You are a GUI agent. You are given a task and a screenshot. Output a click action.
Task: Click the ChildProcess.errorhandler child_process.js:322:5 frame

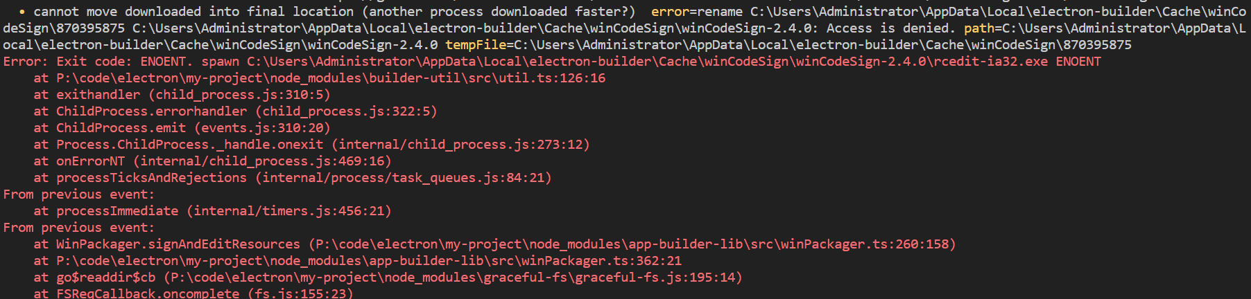click(x=235, y=111)
